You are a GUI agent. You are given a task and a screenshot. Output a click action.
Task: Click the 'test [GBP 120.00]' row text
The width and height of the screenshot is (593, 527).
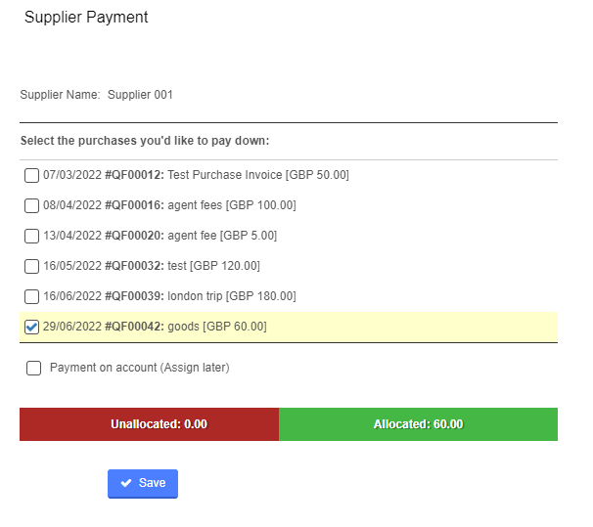pos(213,266)
